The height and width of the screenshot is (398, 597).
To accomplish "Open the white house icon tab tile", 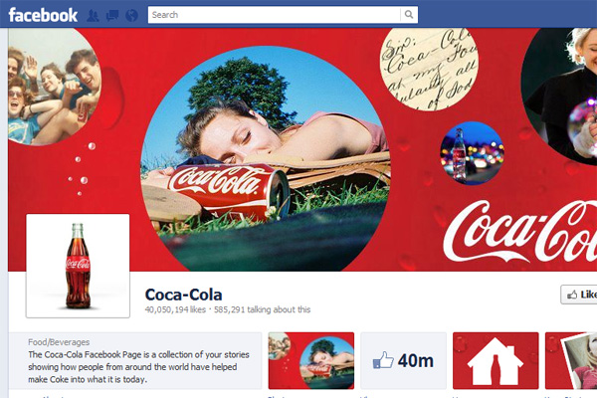I will 496,360.
